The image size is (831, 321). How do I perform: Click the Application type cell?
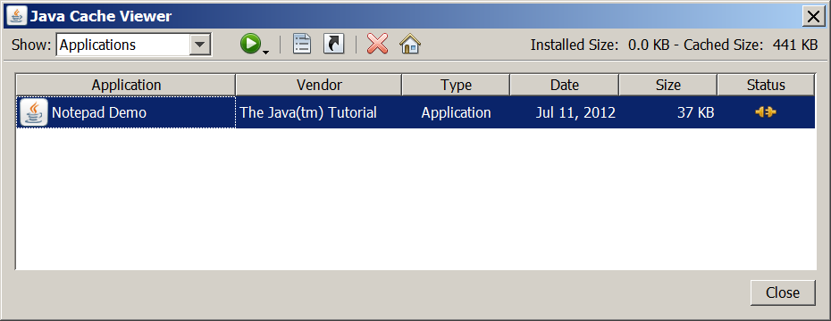pyautogui.click(x=456, y=112)
